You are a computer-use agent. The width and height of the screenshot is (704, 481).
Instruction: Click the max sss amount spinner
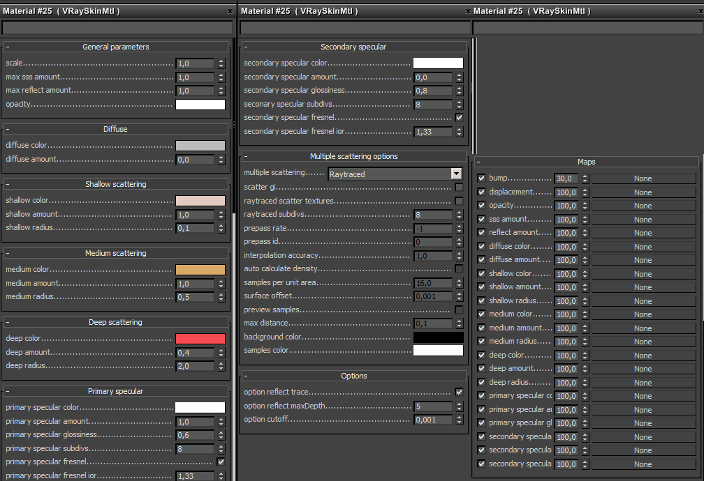coord(221,77)
